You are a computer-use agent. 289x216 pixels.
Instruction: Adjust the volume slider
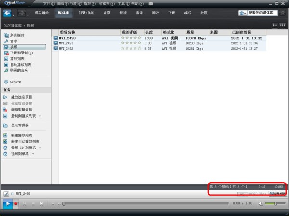click(276, 204)
